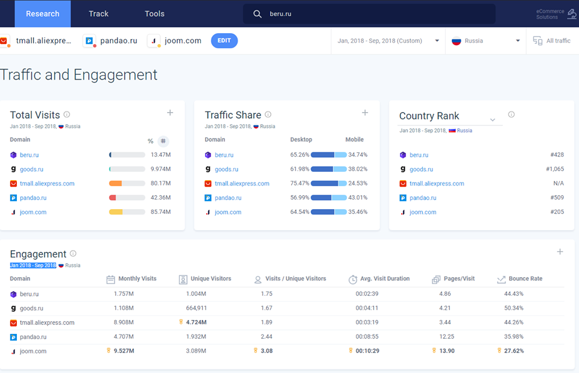Click the info icon near Country Rank
The width and height of the screenshot is (579, 373).
pyautogui.click(x=511, y=114)
